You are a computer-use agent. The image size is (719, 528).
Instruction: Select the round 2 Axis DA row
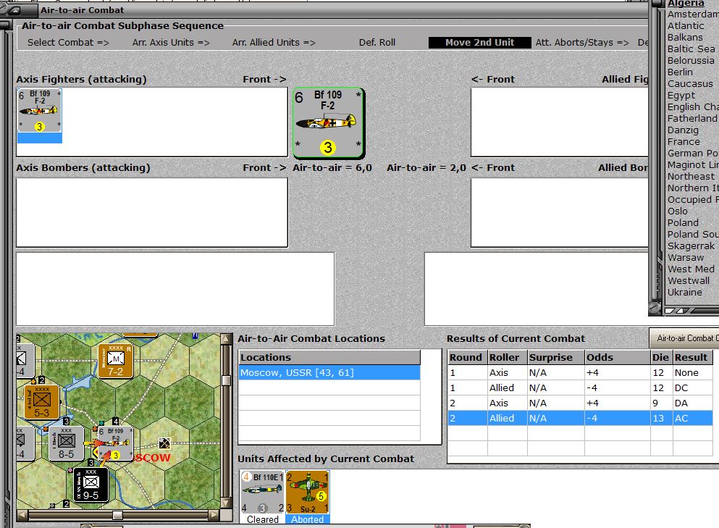tap(580, 403)
